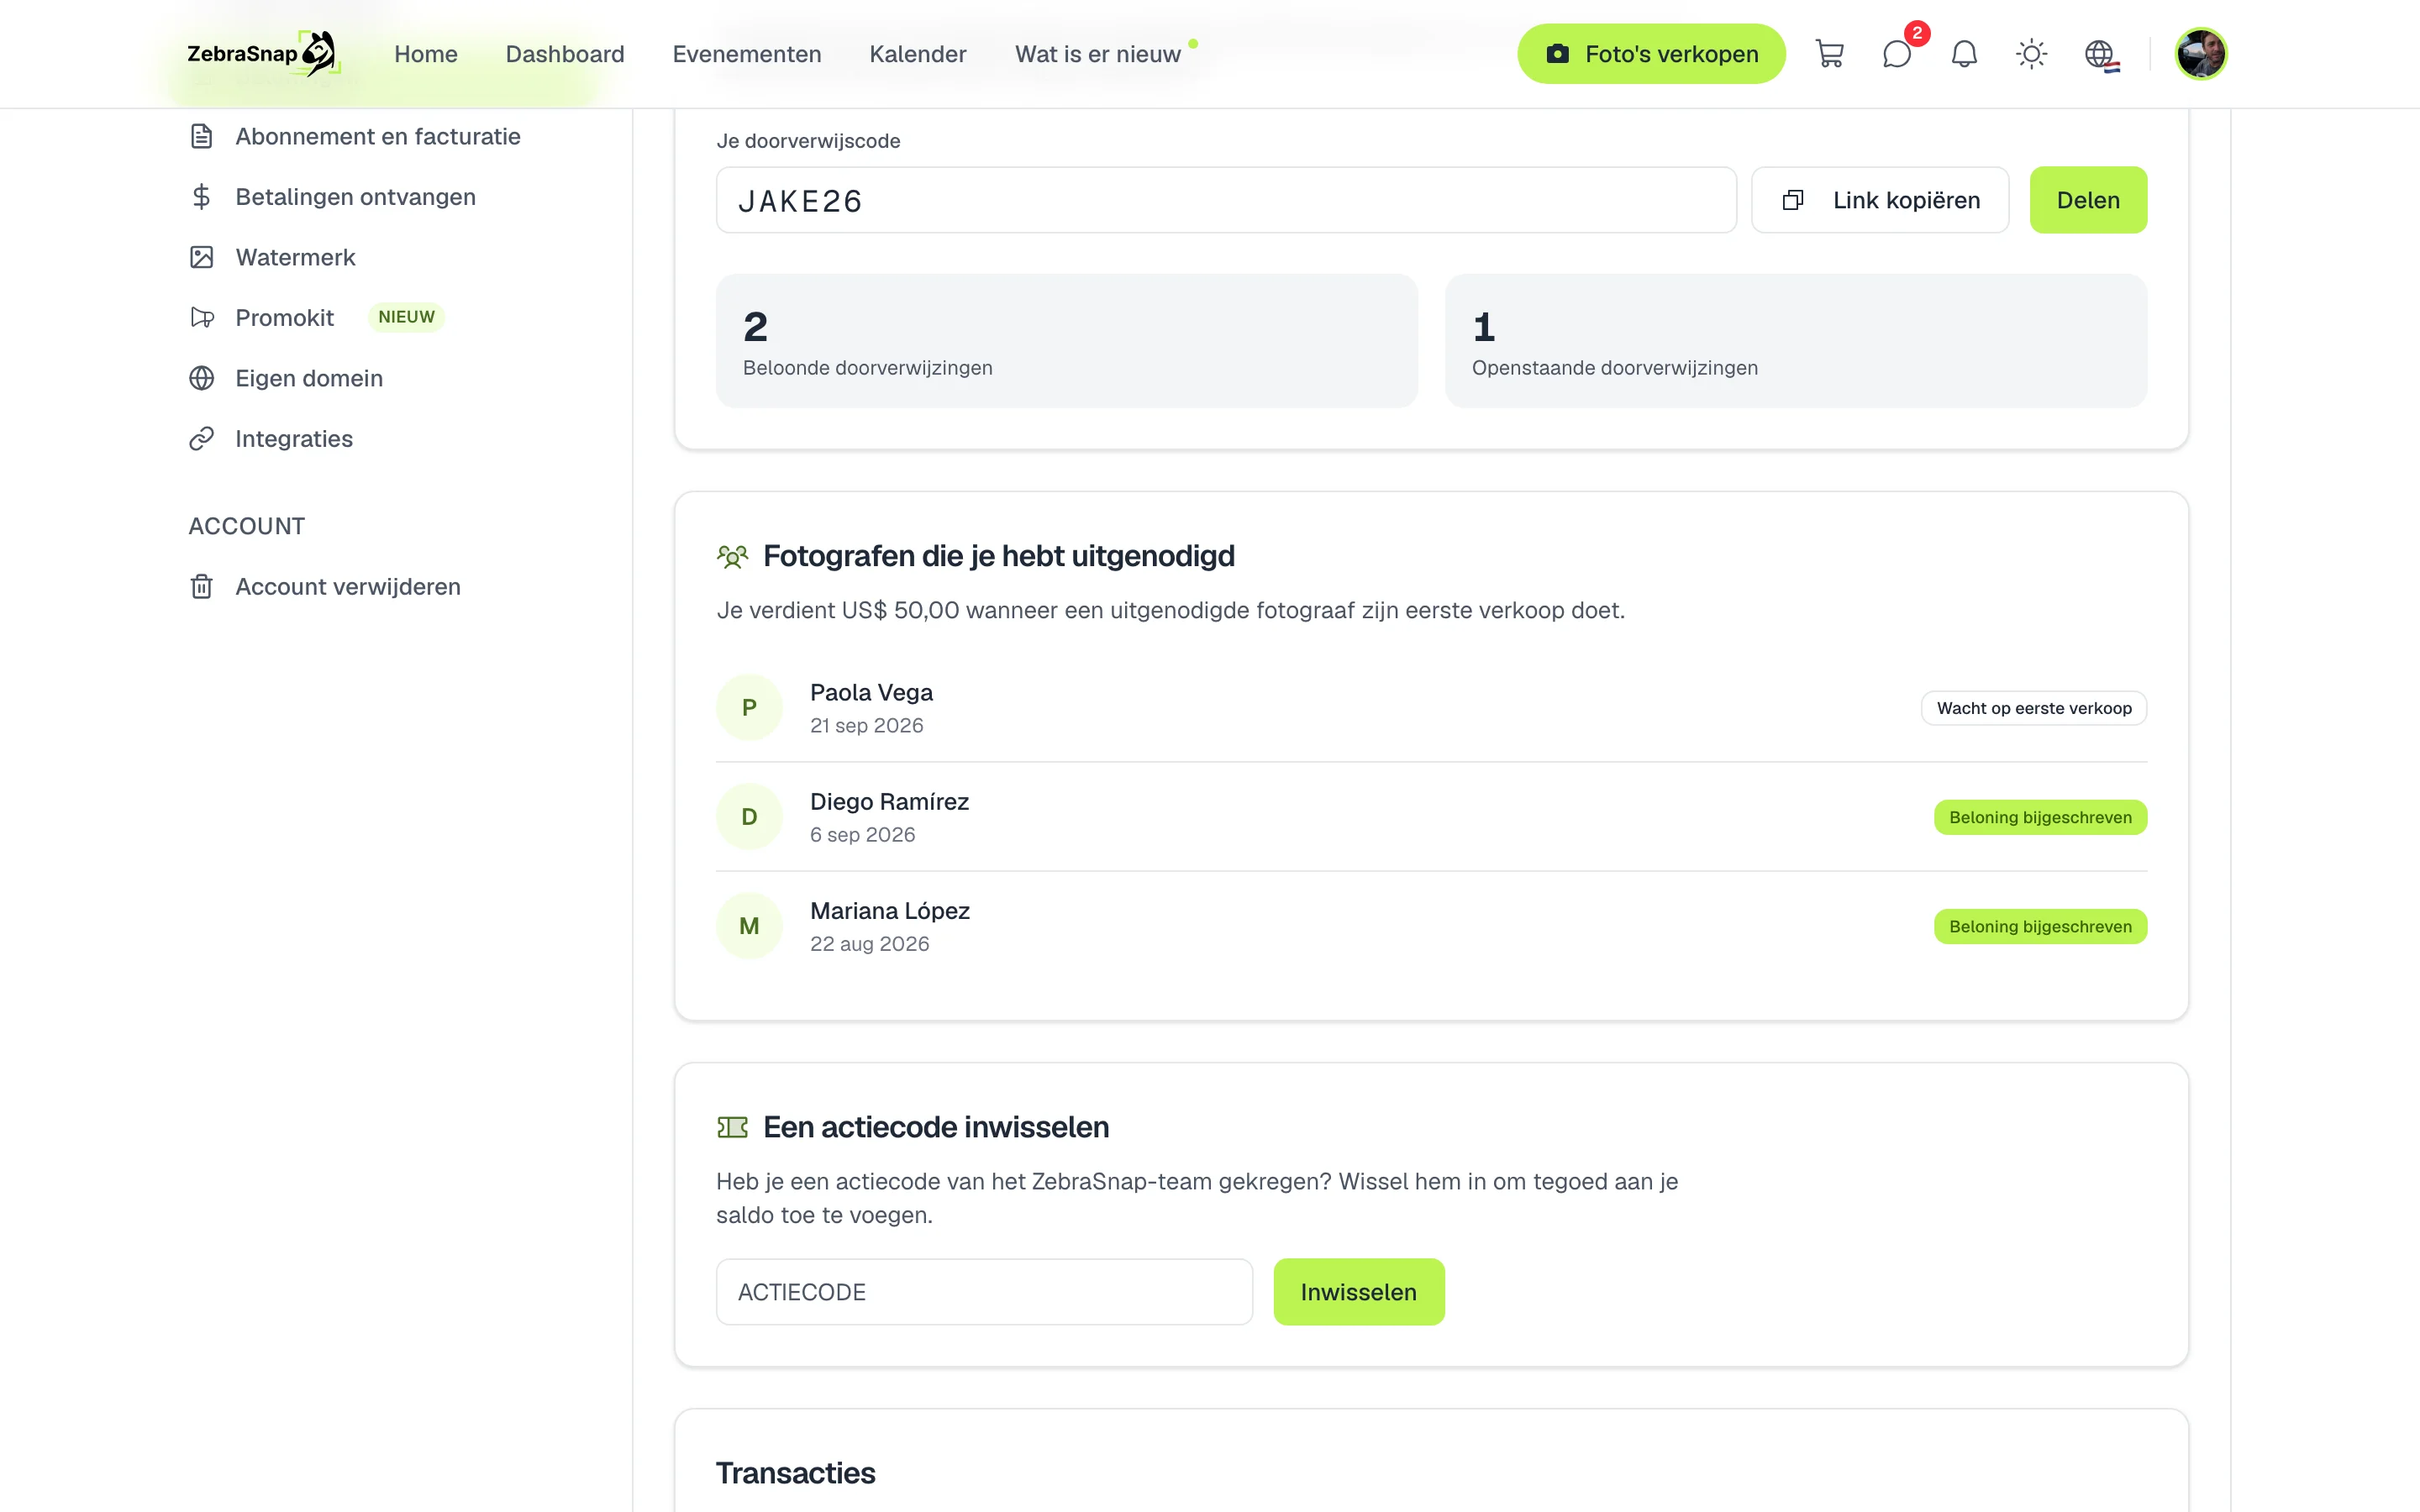Open Dashboard navigation item
Viewport: 2420px width, 1512px height.
tap(565, 54)
